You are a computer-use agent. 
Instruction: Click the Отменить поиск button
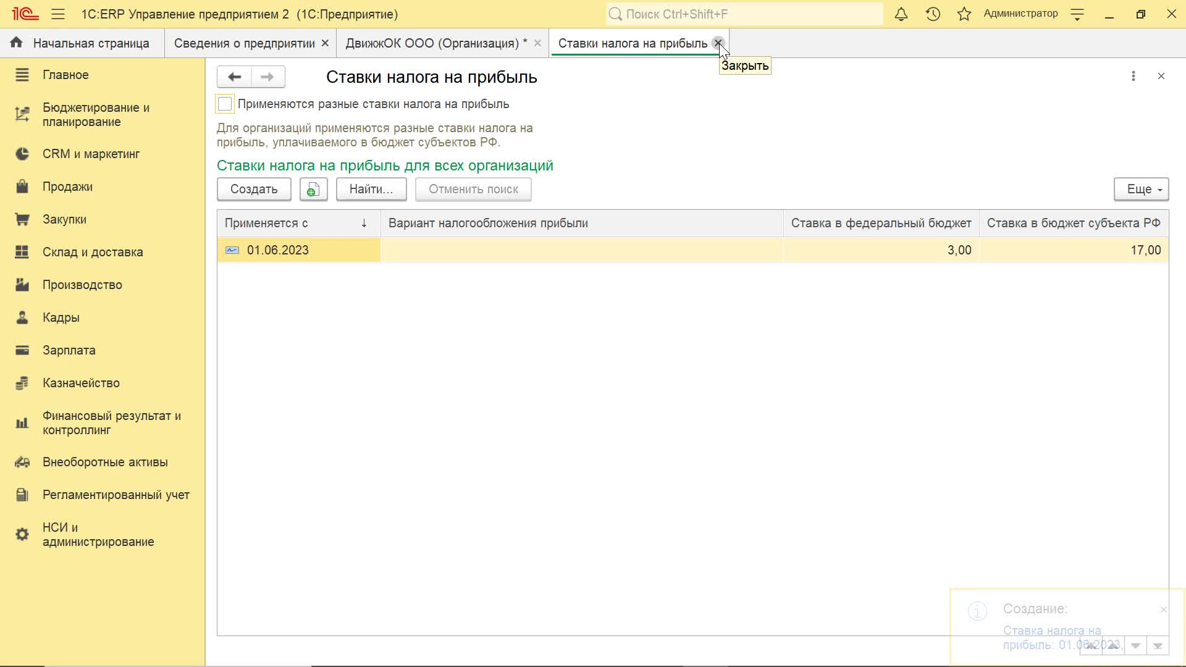click(x=473, y=189)
